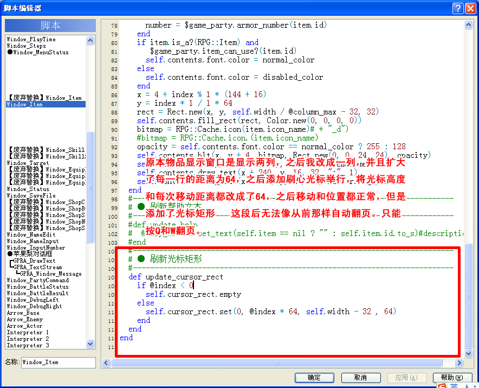479x388 pixels.
Task: Open the Window_DebugLeft script
Action: (x=33, y=300)
